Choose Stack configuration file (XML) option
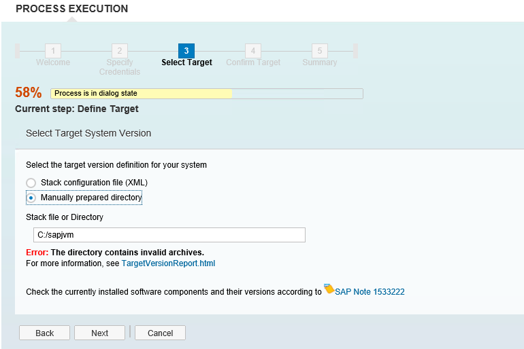 click(31, 183)
